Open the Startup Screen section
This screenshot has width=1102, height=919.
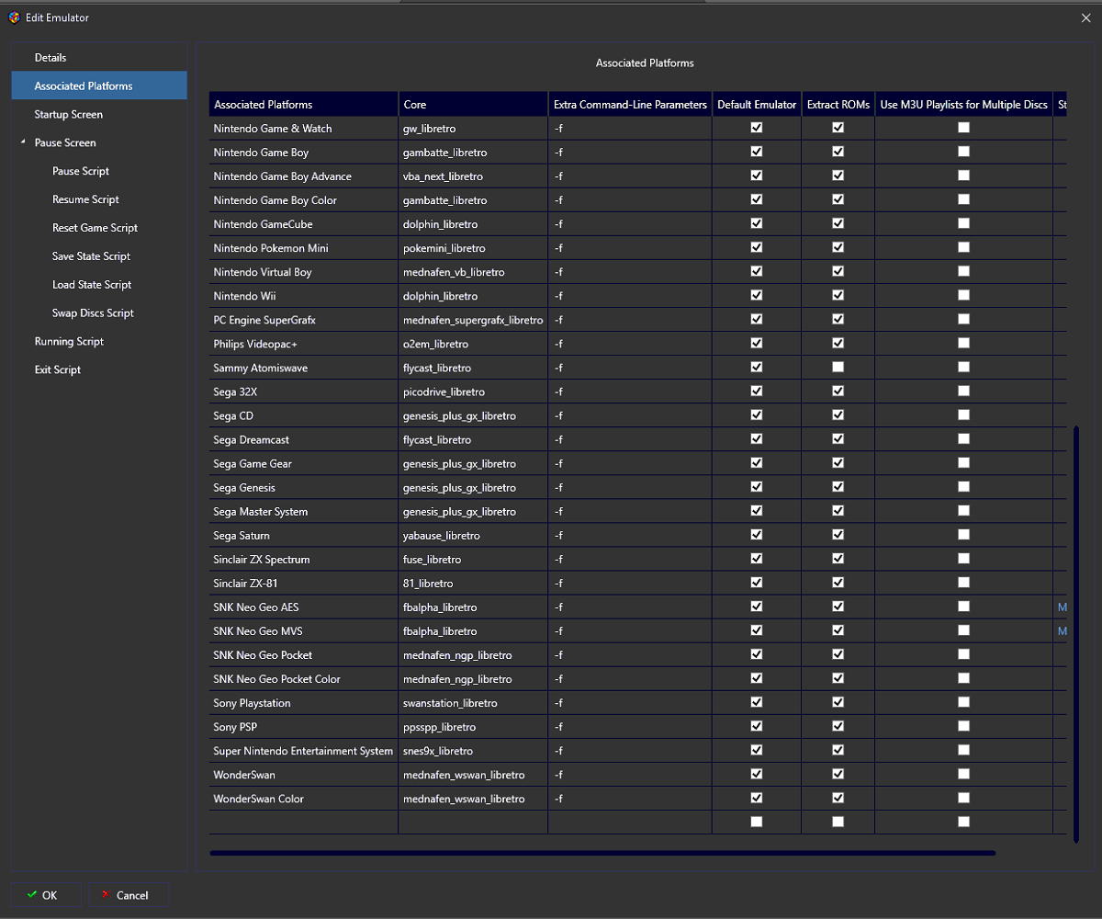tap(99, 114)
